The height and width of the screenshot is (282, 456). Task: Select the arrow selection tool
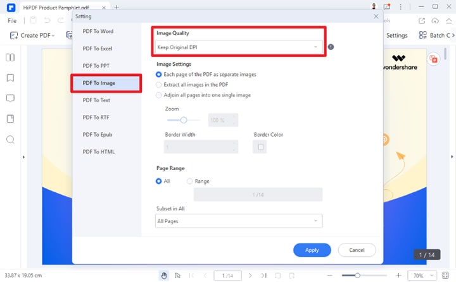coord(178,275)
